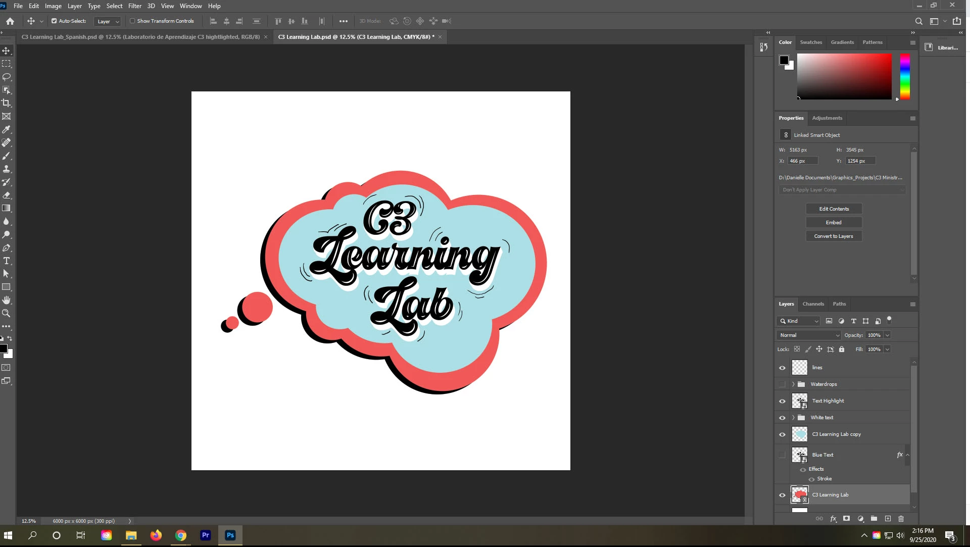Open the Filter menu
Image resolution: width=970 pixels, height=547 pixels.
point(134,6)
